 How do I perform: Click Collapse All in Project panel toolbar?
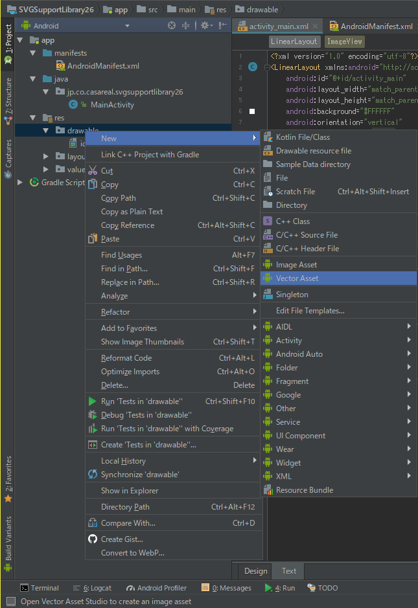click(186, 25)
